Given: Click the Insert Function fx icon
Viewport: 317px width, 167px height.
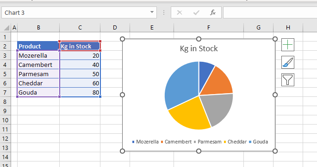Looking at the screenshot, I should point(213,13).
